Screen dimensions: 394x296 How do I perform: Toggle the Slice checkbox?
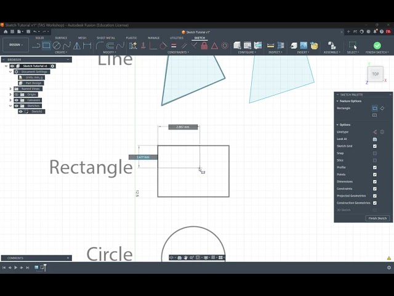(x=375, y=160)
